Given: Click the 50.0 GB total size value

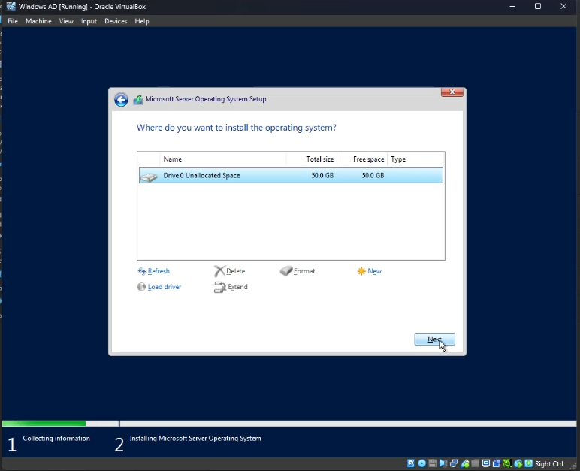Looking at the screenshot, I should pos(322,175).
